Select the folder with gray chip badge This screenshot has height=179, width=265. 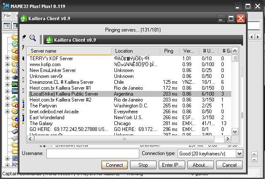coord(15,112)
